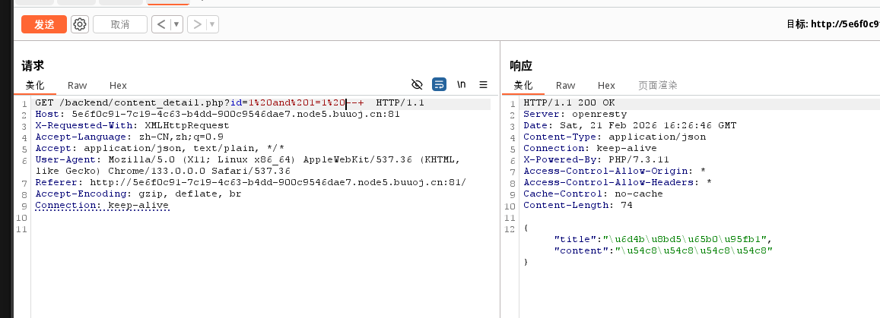Click the Date response header line
The image size is (880, 318).
tap(630, 125)
